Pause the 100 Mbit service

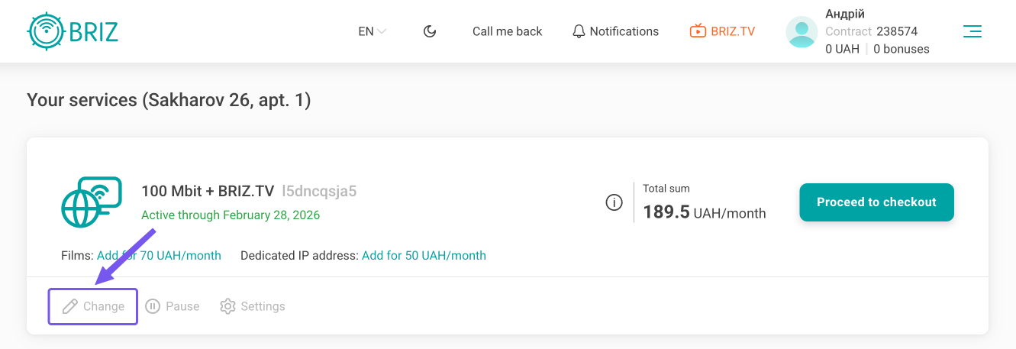click(x=173, y=306)
